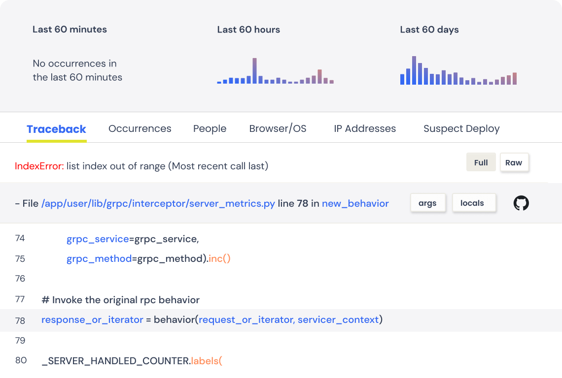The height and width of the screenshot is (378, 562).
Task: Click the Last 60 days histogram
Action: [457, 69]
